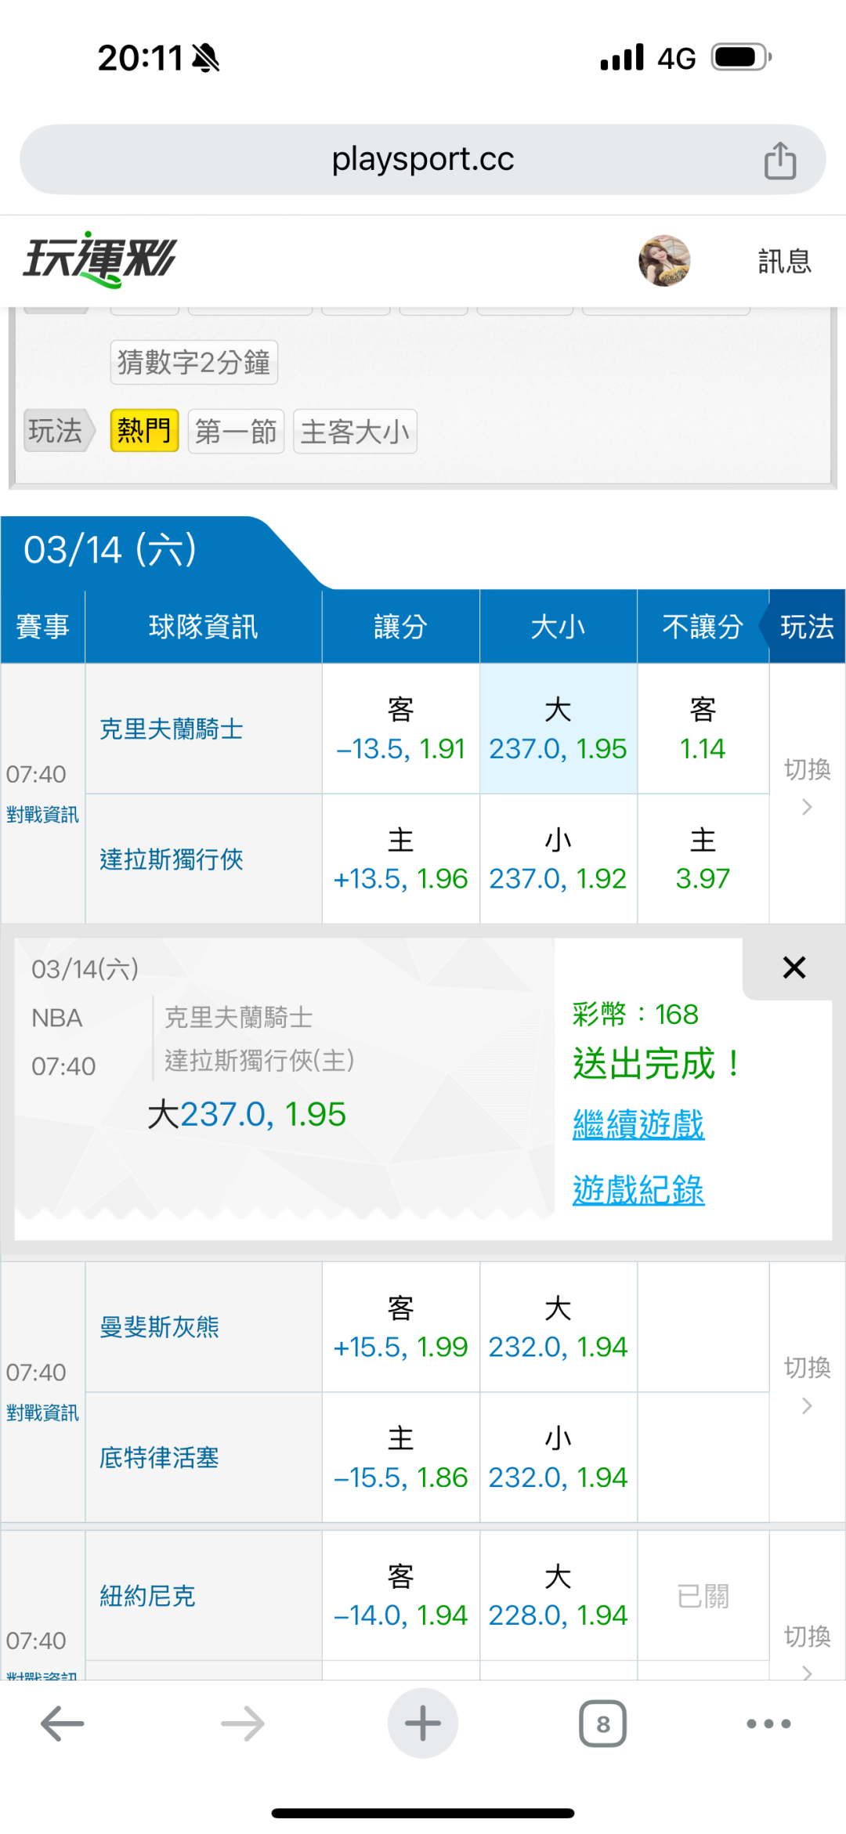This screenshot has height=1834, width=846.
Task: Pick 客 +15.5, 1.99 spread bet
Action: [x=400, y=1327]
